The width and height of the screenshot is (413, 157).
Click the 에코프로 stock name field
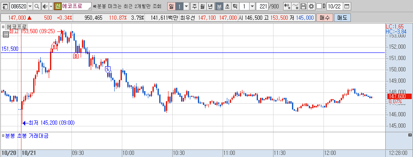click(x=76, y=6)
